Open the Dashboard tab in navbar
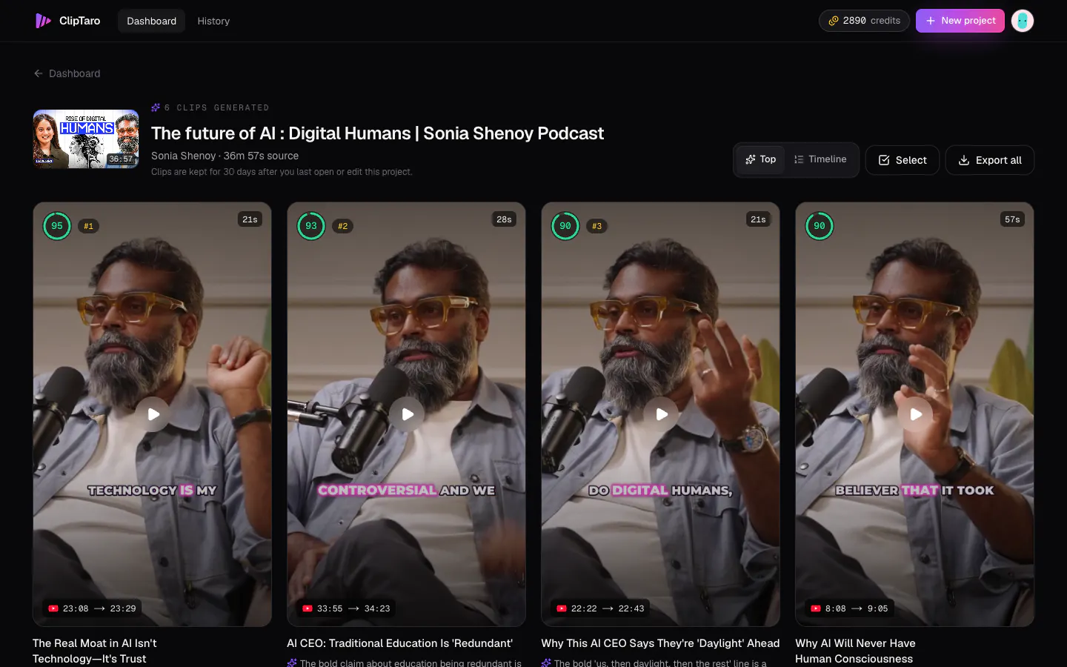Screen dimensions: 1067x667 pos(151,21)
